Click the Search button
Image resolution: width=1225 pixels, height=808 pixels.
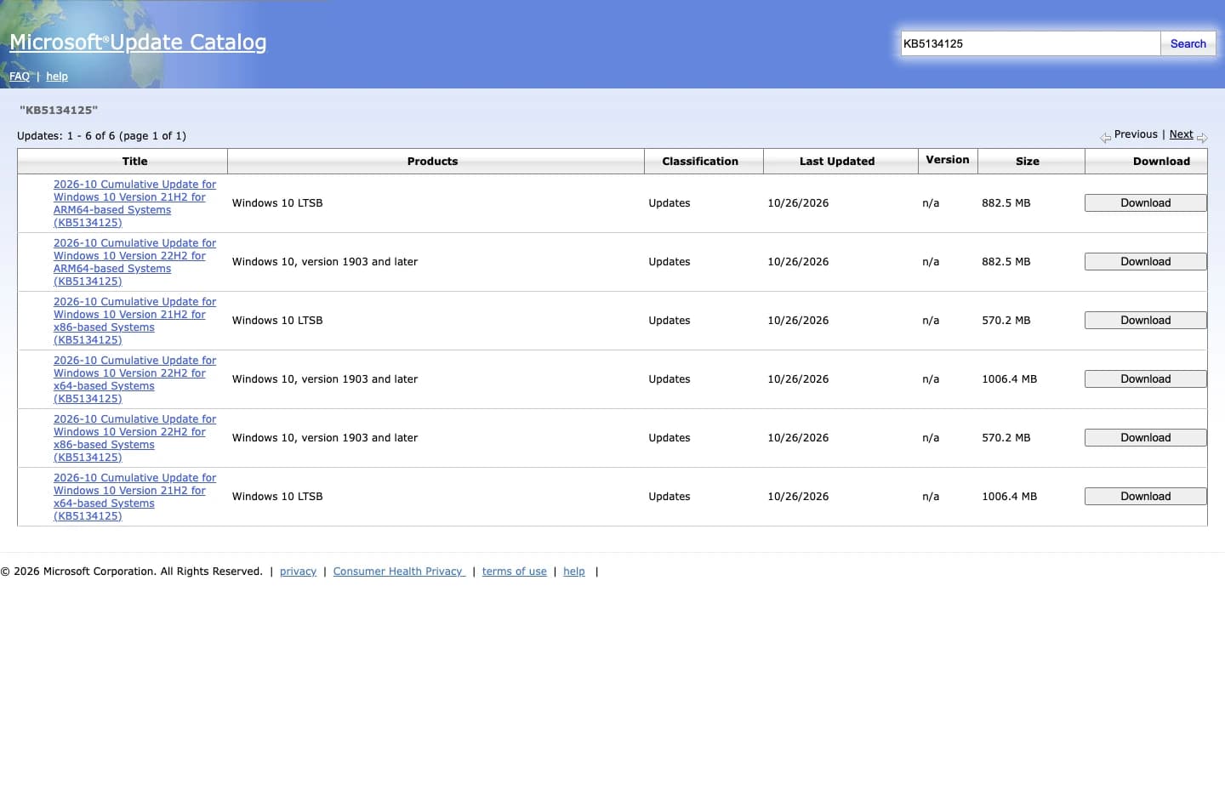point(1188,43)
